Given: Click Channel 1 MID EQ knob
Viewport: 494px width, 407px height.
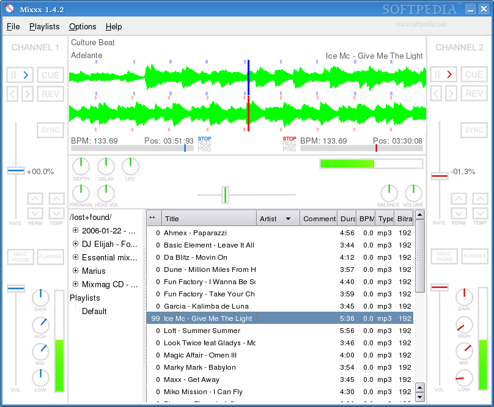Looking at the screenshot, I should (x=40, y=351).
